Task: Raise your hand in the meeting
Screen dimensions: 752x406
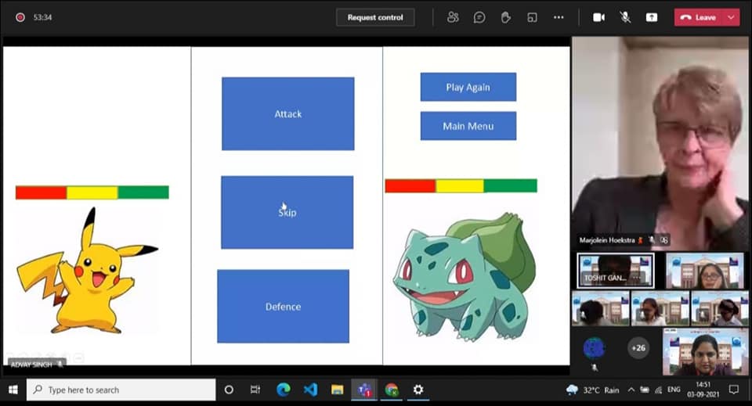Action: (x=505, y=18)
